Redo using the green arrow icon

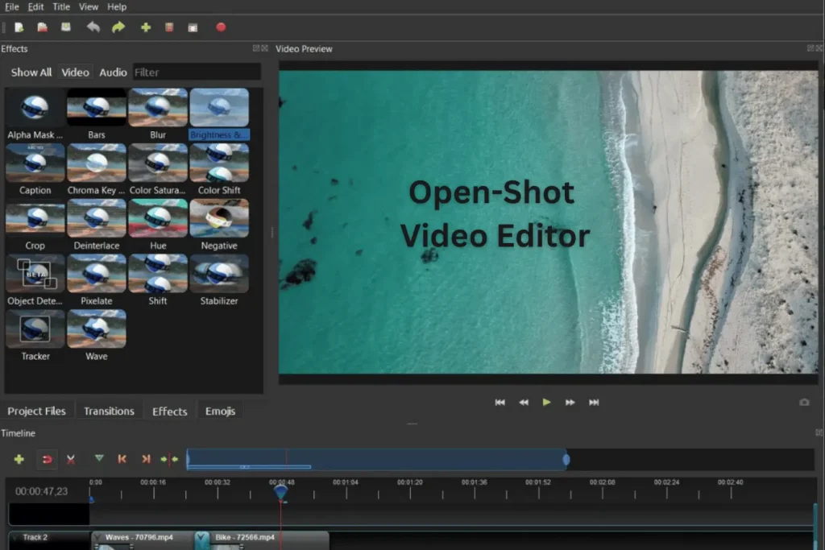(x=119, y=27)
